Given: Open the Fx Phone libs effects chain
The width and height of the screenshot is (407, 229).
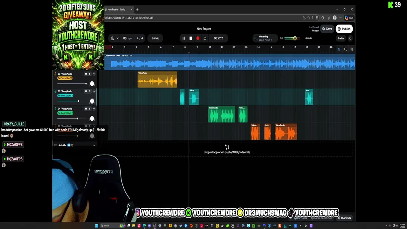Looking at the screenshot, I should tap(65, 78).
